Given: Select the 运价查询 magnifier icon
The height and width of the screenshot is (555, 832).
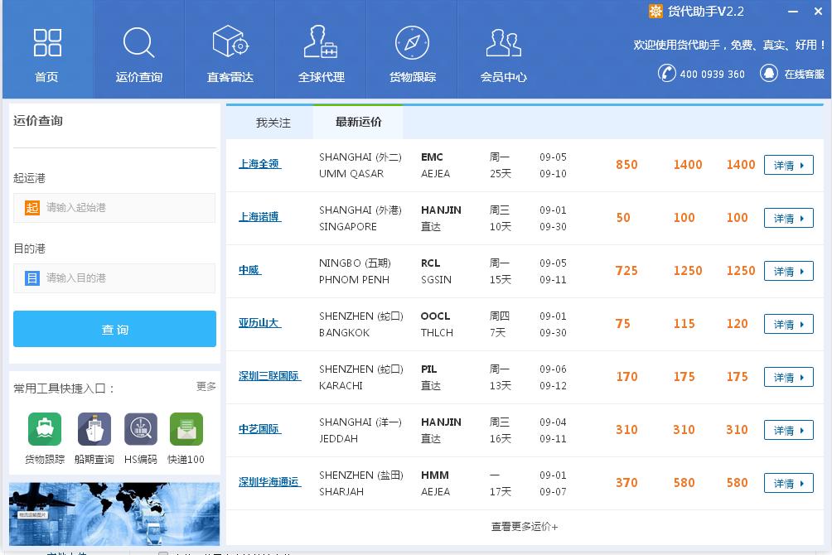Looking at the screenshot, I should coord(138,42).
